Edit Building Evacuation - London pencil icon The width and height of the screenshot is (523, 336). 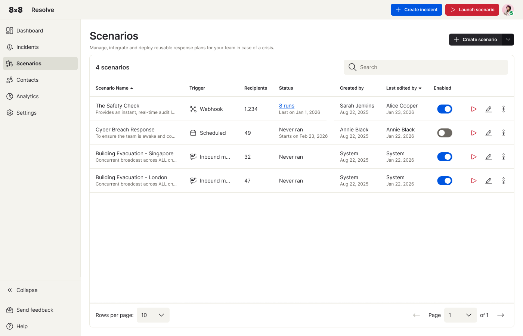pos(489,181)
